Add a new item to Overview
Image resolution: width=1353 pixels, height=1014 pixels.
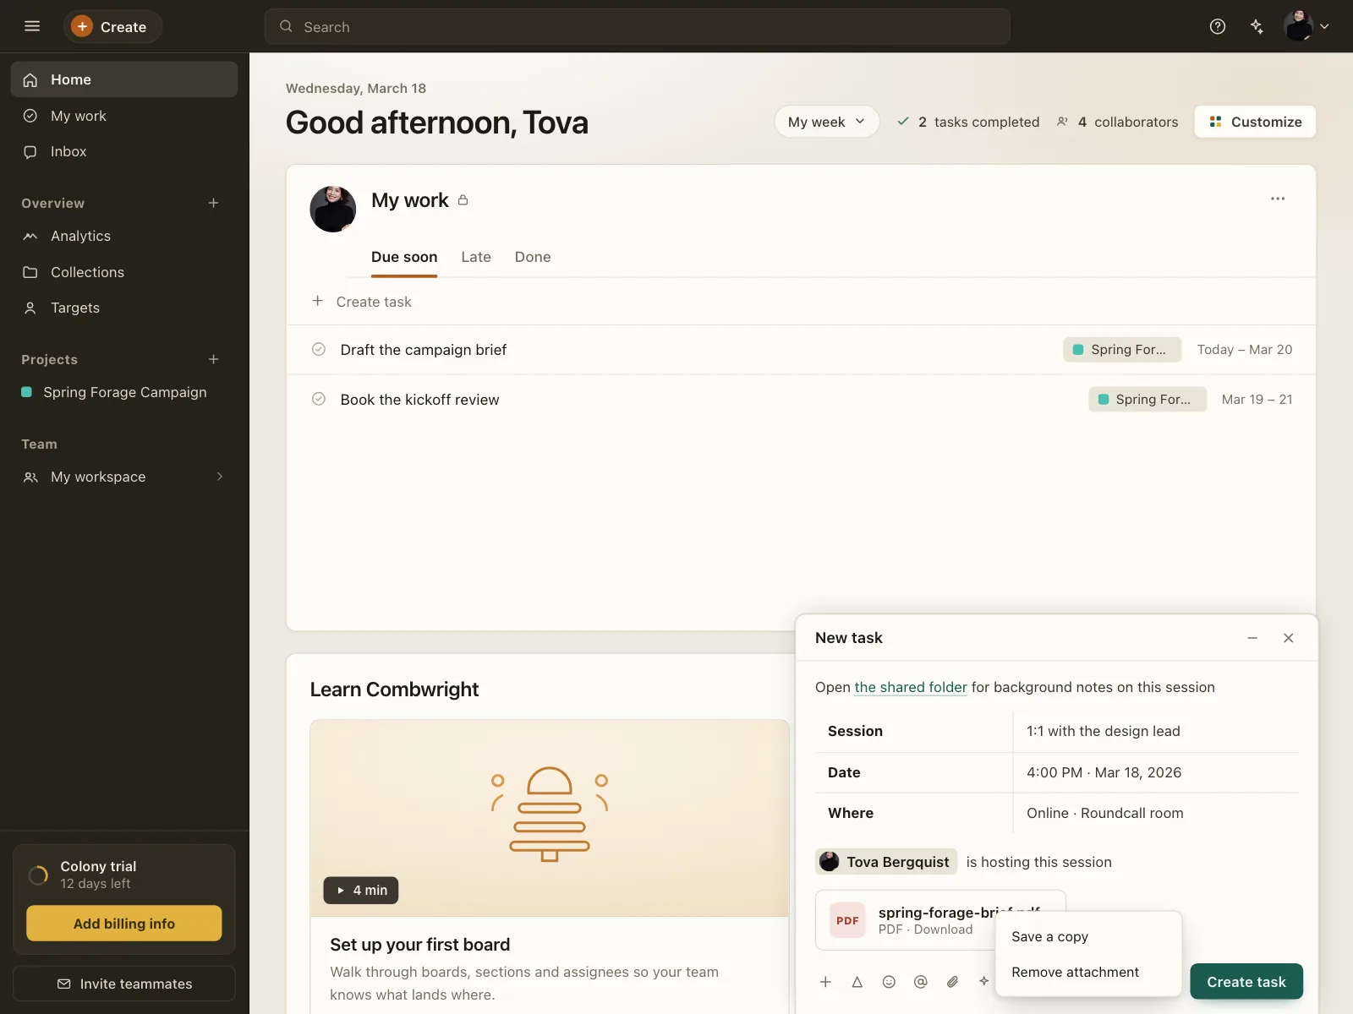(213, 203)
